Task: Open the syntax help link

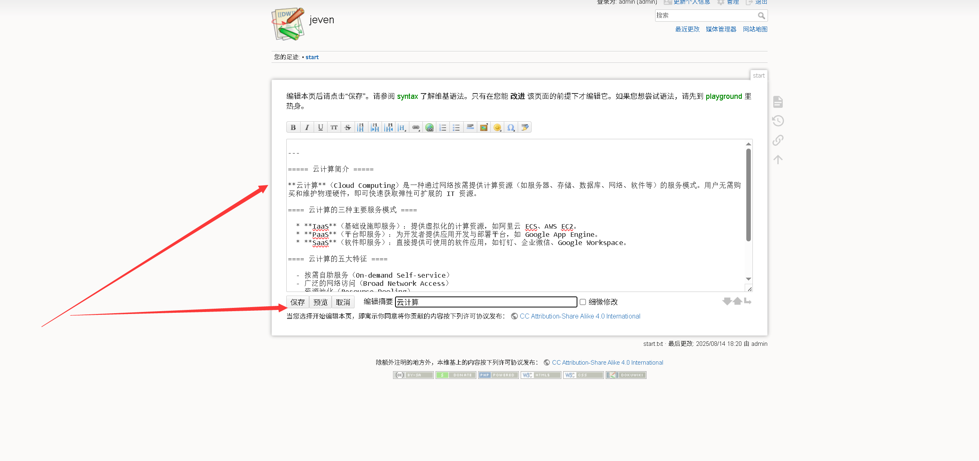Action: tap(407, 96)
